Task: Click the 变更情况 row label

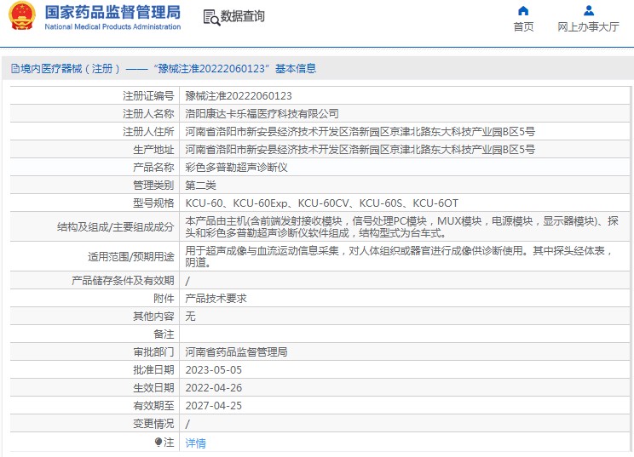Action: coord(153,424)
